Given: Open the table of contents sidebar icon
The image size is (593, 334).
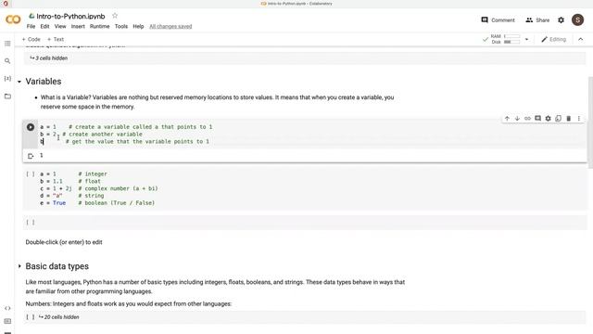Looking at the screenshot, I should pos(7,44).
